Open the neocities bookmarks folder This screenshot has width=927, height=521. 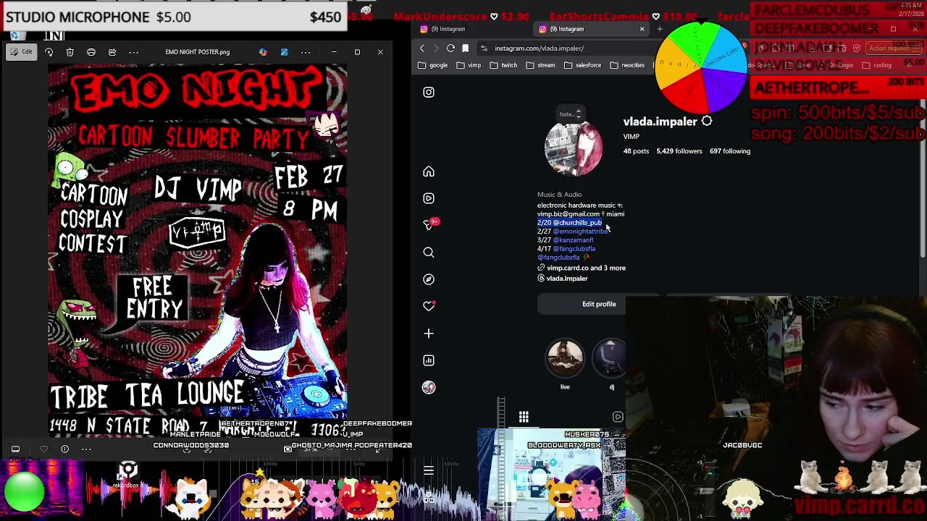[x=628, y=65]
